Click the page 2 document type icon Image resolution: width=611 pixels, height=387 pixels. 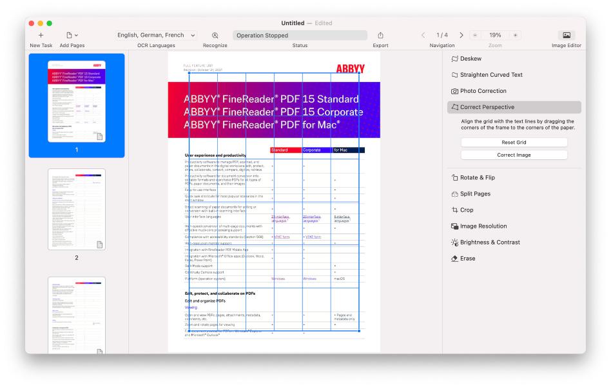[100, 244]
